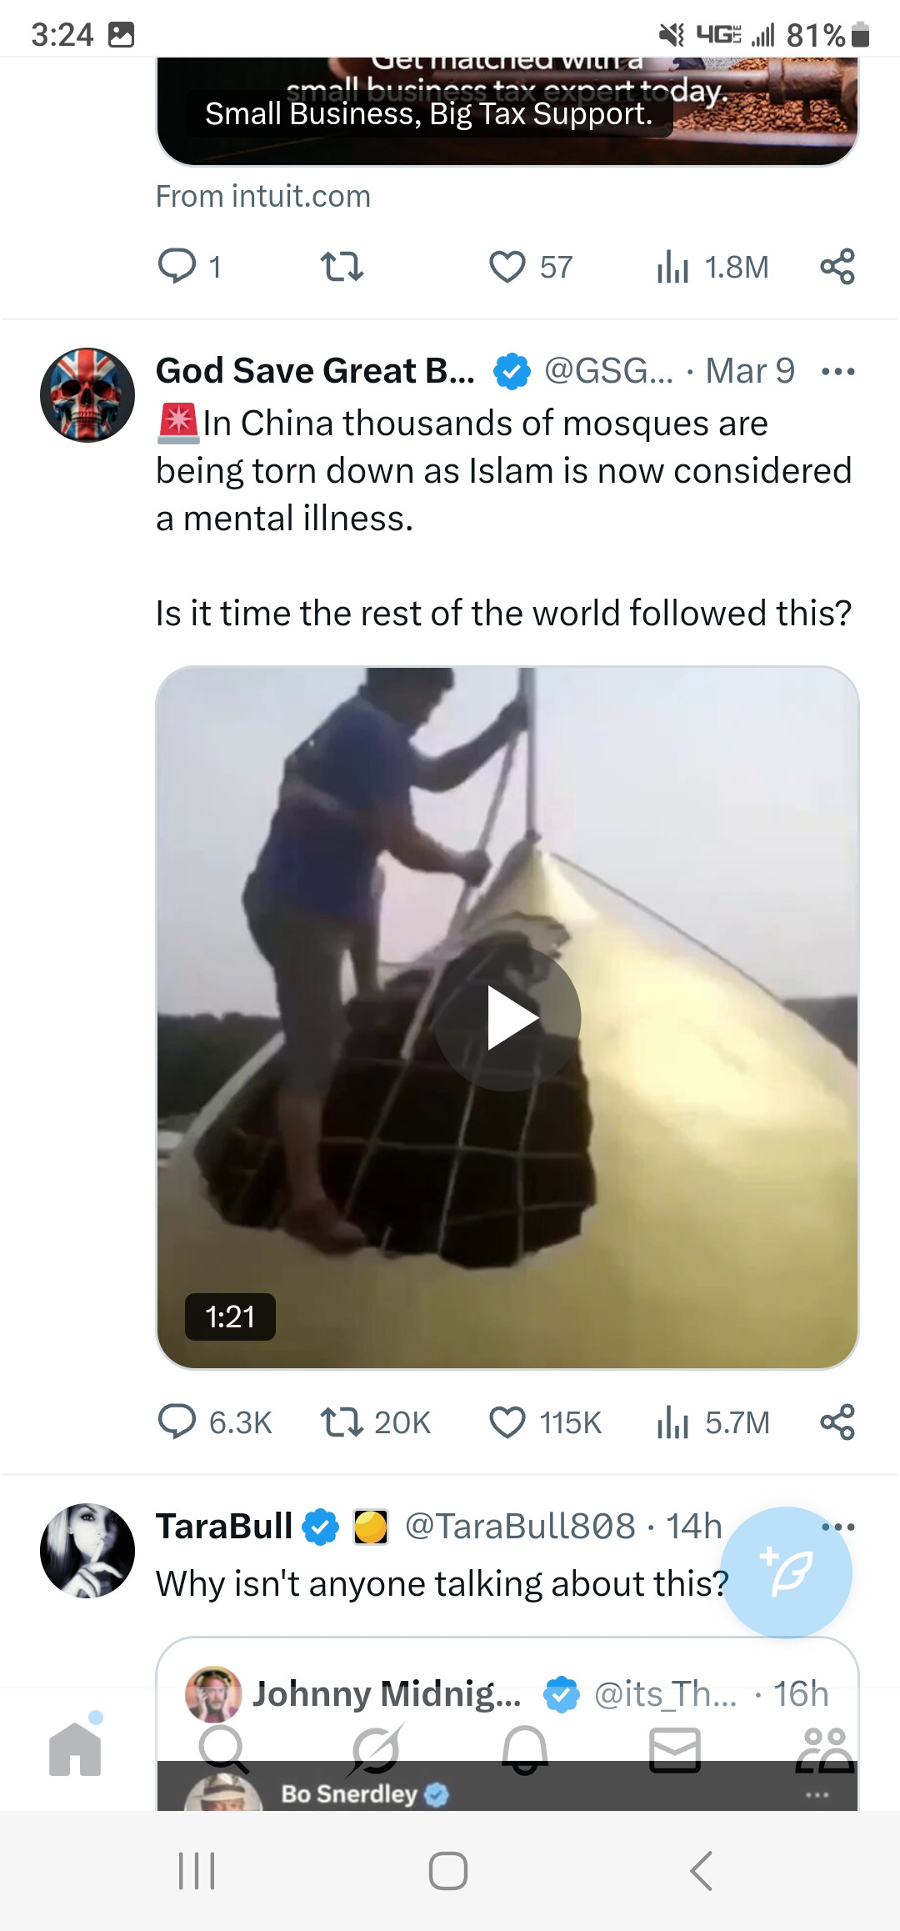View analytics showing 5.7M views
The width and height of the screenshot is (900, 1931).
coord(673,1422)
